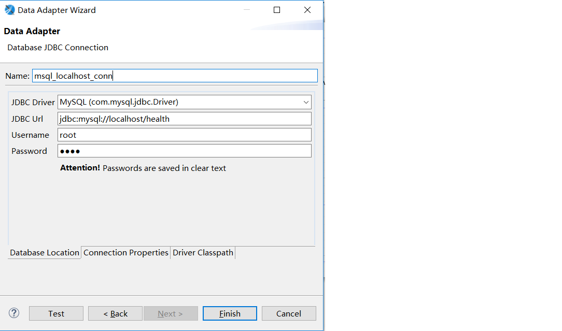Focus the Name input field
This screenshot has height=331, width=562.
[x=175, y=76]
